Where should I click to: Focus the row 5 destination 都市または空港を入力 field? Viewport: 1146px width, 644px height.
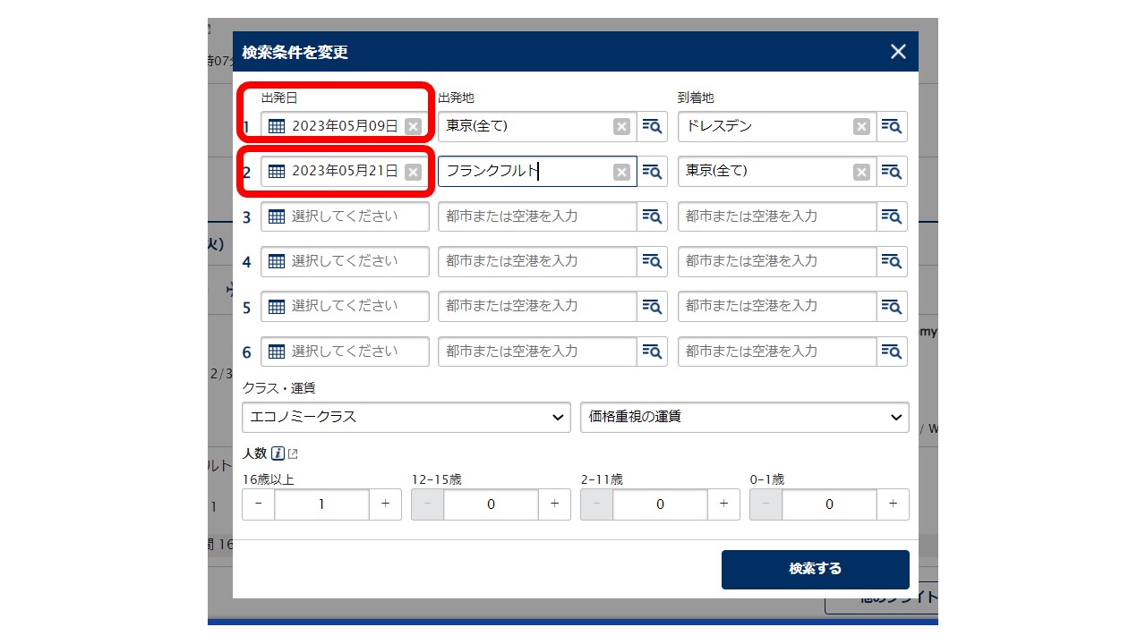(777, 306)
